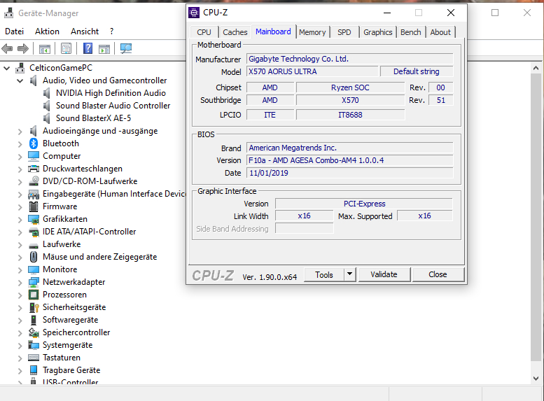Click the scrollbar up arrow in Geräte-Manager
Screen dimensions: 544x401
(x=536, y=68)
